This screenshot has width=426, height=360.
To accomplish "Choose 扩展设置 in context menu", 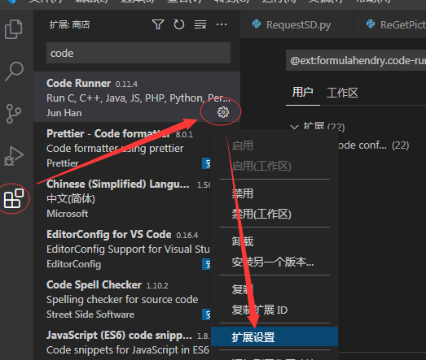I will tap(274, 336).
